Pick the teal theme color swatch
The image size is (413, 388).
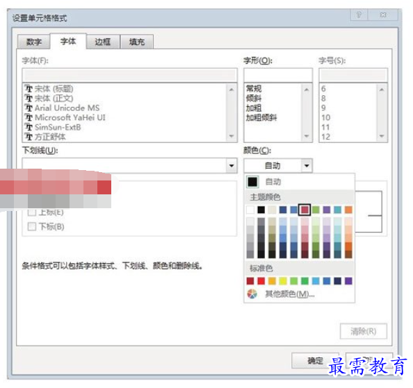point(337,210)
